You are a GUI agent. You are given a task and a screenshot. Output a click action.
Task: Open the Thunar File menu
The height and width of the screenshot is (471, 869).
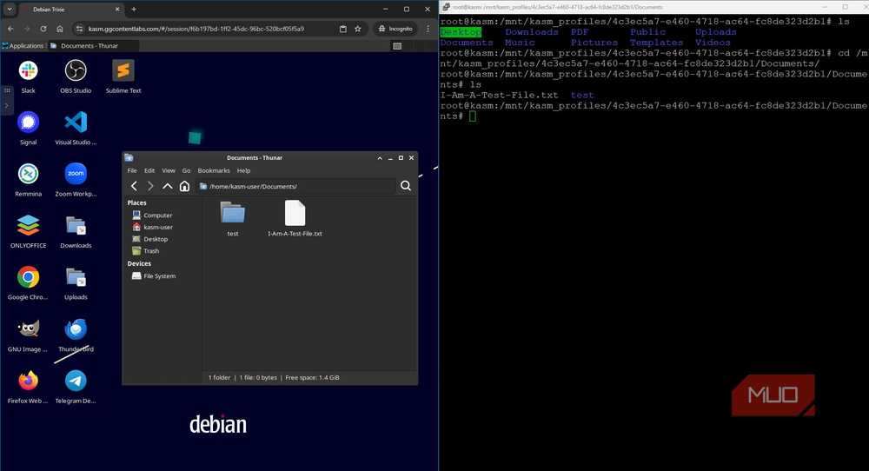132,170
